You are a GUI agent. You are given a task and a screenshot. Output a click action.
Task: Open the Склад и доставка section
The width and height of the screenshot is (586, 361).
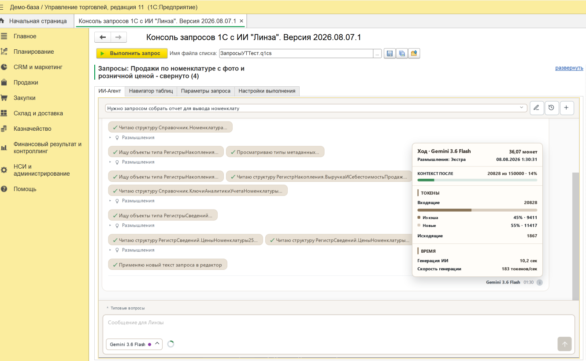coord(38,113)
